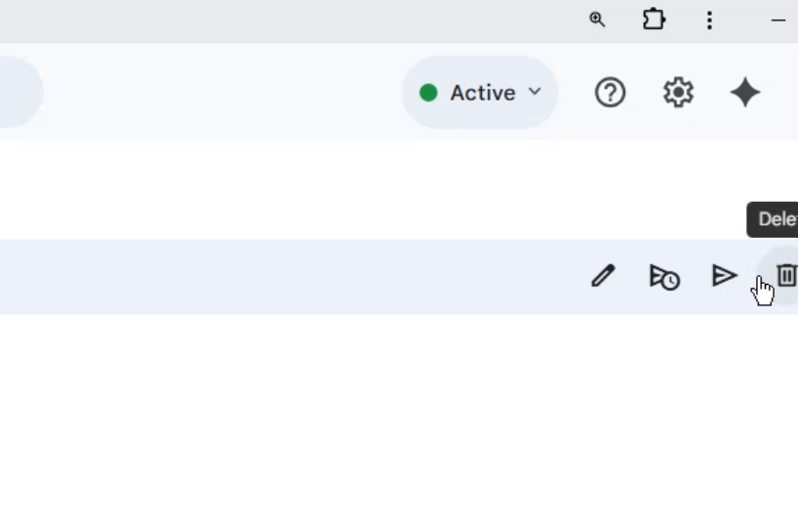
Task: Open the Schedule send option on the row
Action: (x=664, y=277)
